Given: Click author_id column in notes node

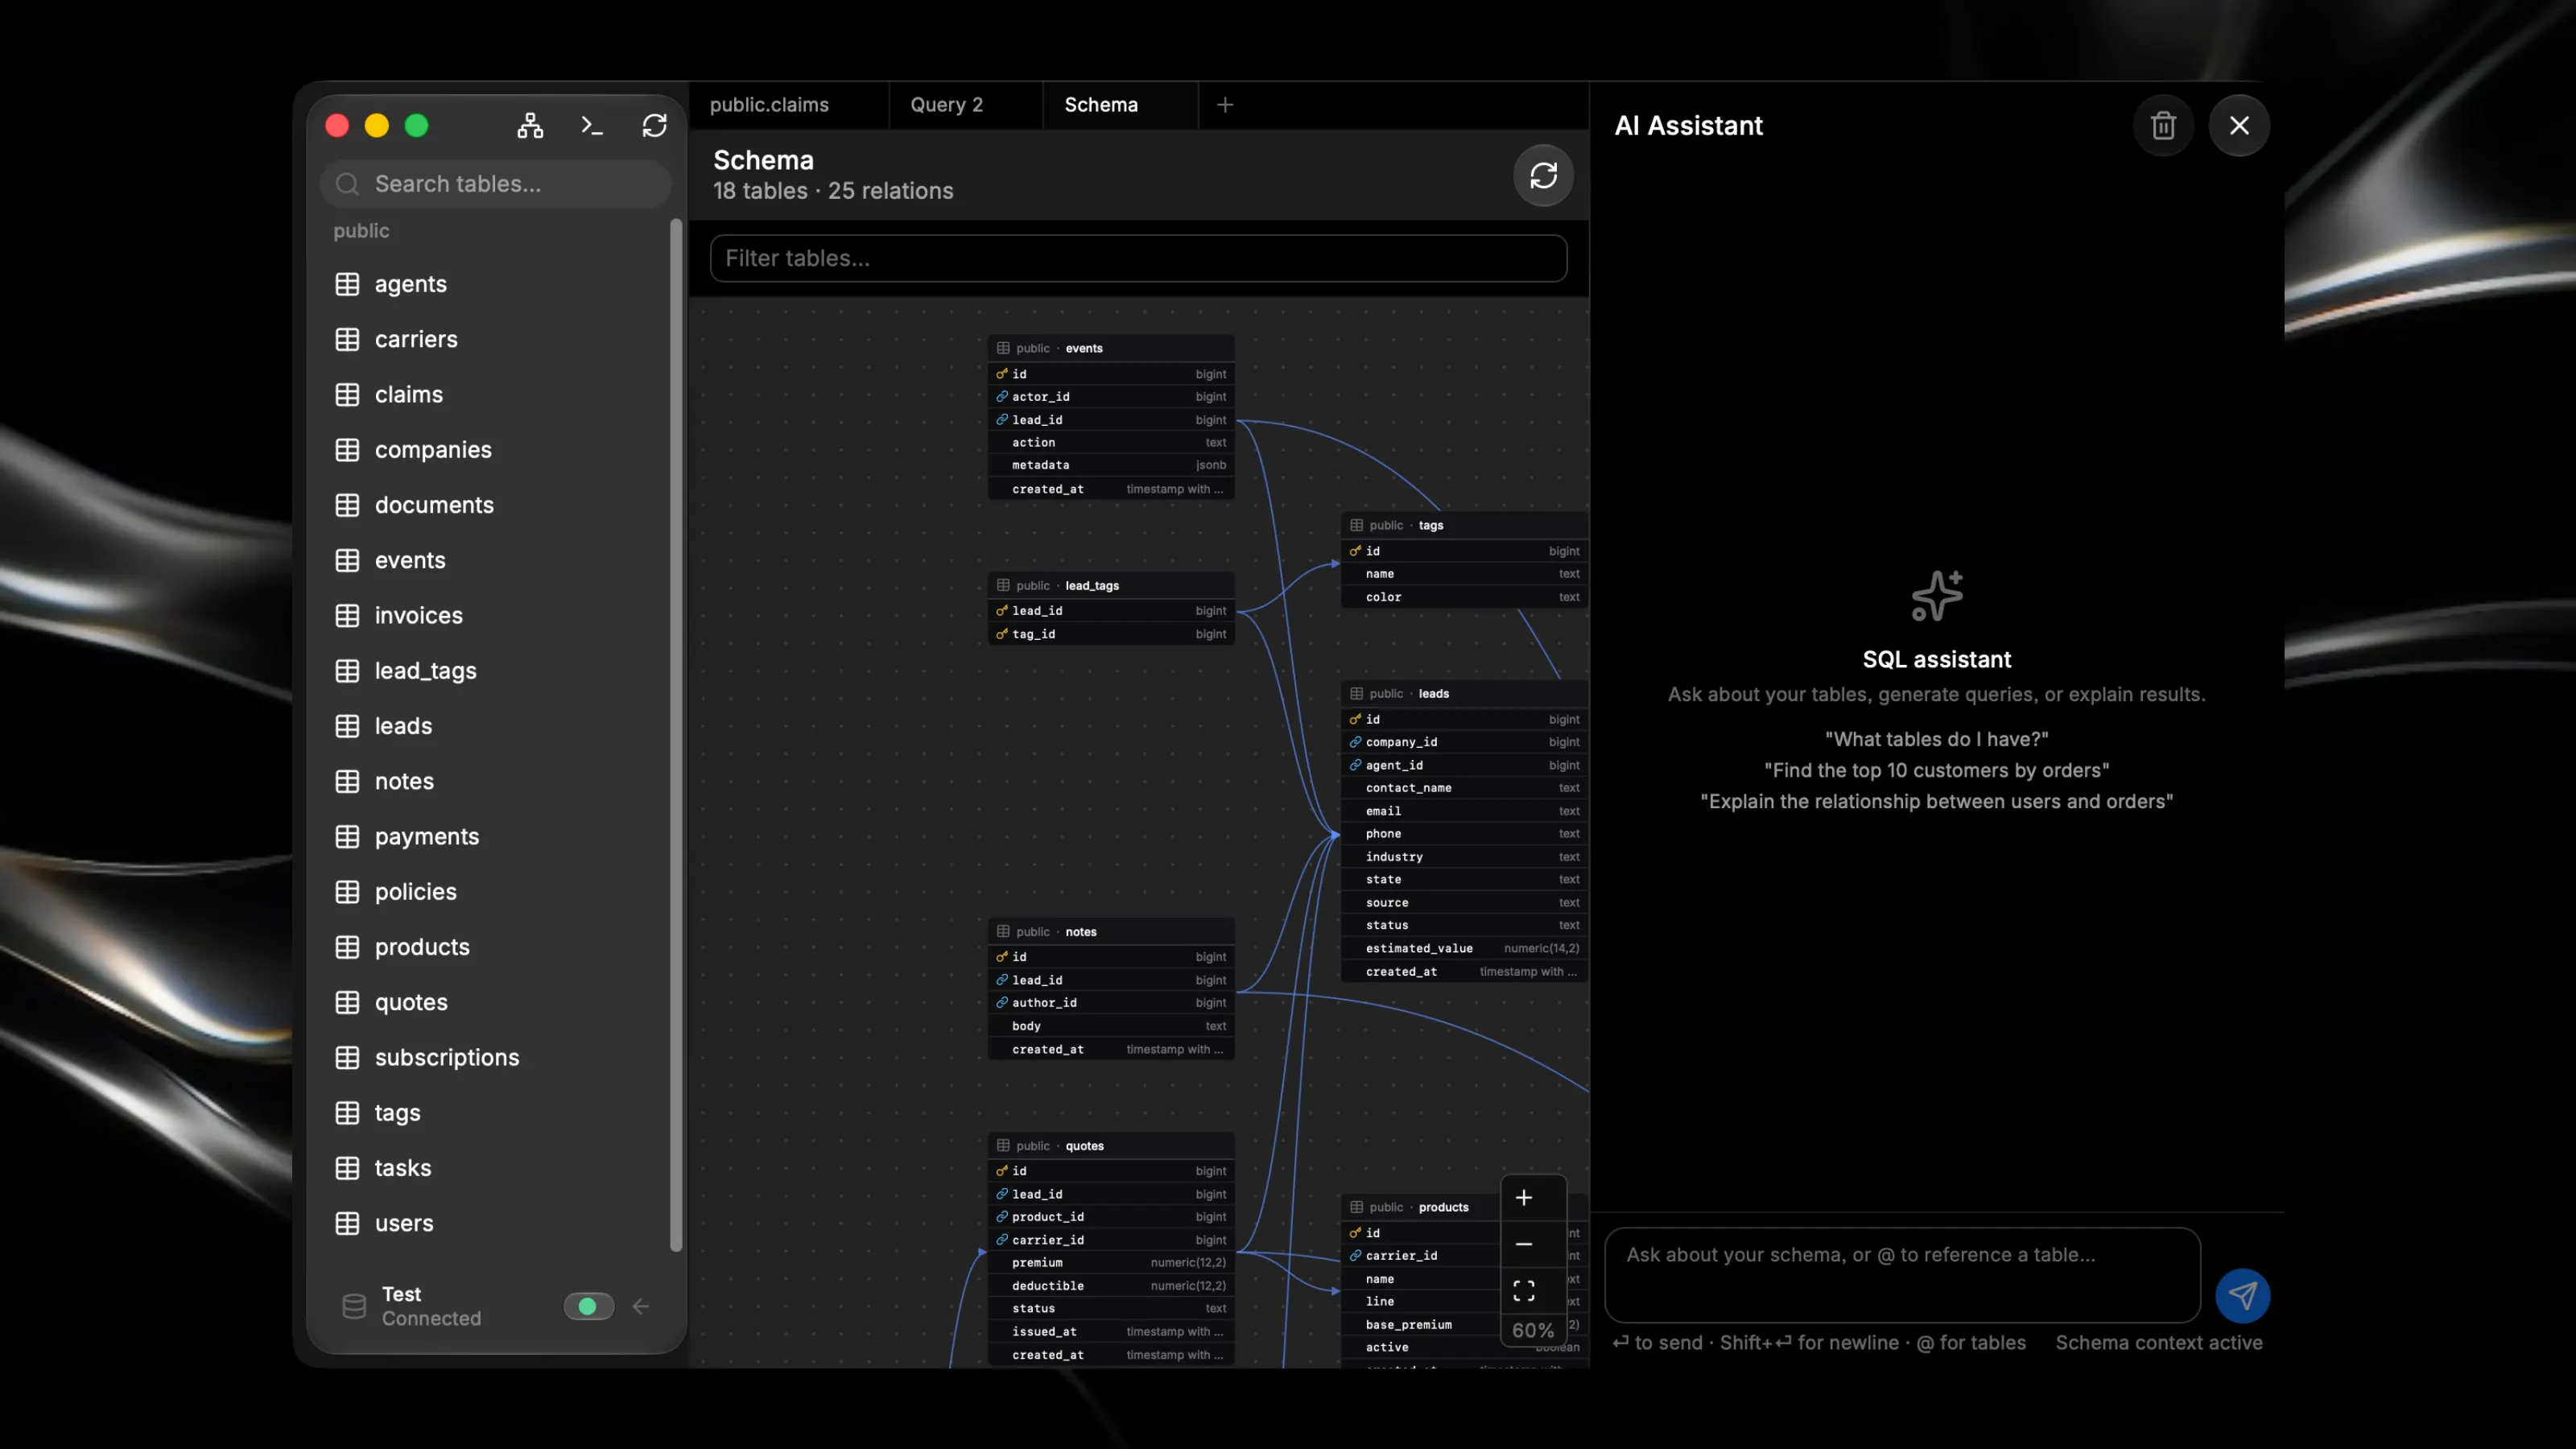Looking at the screenshot, I should (1111, 1003).
